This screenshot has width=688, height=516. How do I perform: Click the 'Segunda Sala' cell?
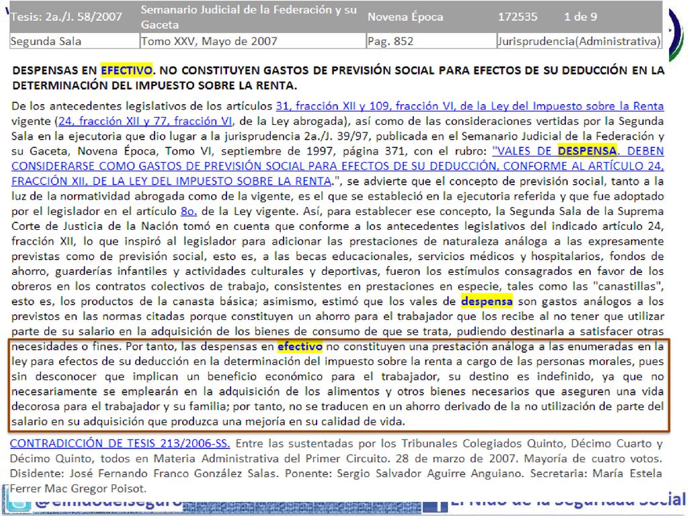[x=74, y=41]
